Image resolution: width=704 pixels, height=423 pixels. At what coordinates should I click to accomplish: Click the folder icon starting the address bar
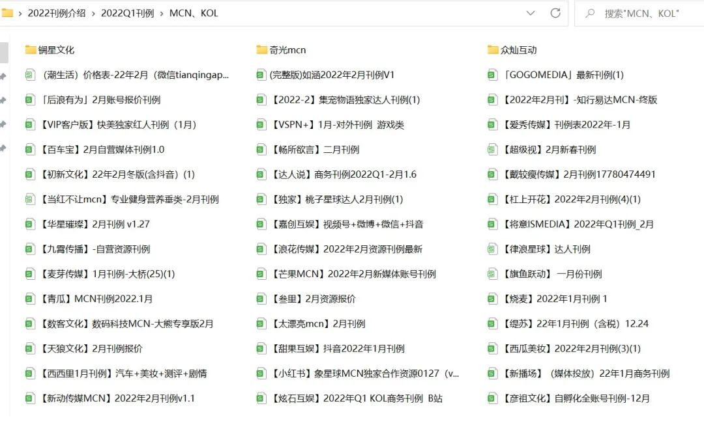[7, 13]
